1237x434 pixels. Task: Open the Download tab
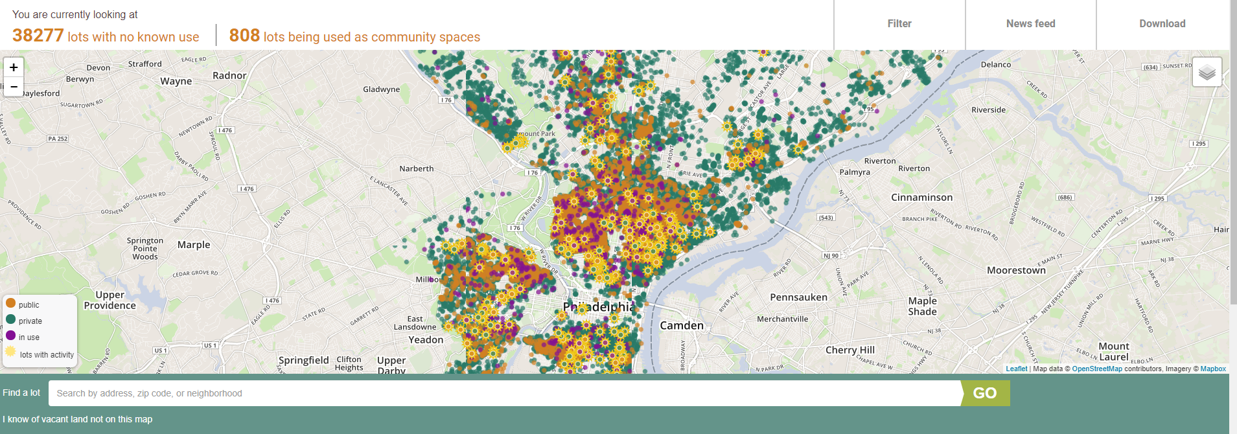(x=1162, y=24)
